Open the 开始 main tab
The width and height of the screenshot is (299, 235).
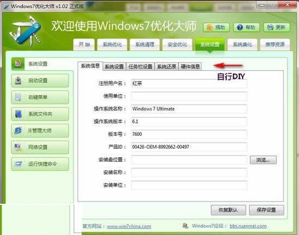(x=84, y=44)
